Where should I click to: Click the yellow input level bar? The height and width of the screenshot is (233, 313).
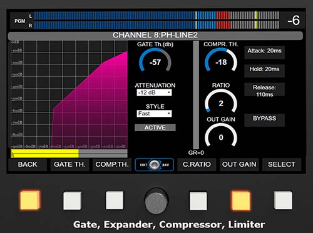click(44, 154)
